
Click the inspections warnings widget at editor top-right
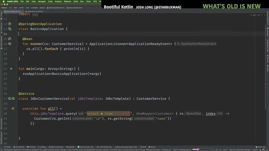[x=256, y=15]
